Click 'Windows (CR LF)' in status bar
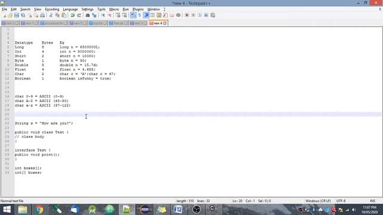The height and width of the screenshot is (215, 383). coord(318,201)
